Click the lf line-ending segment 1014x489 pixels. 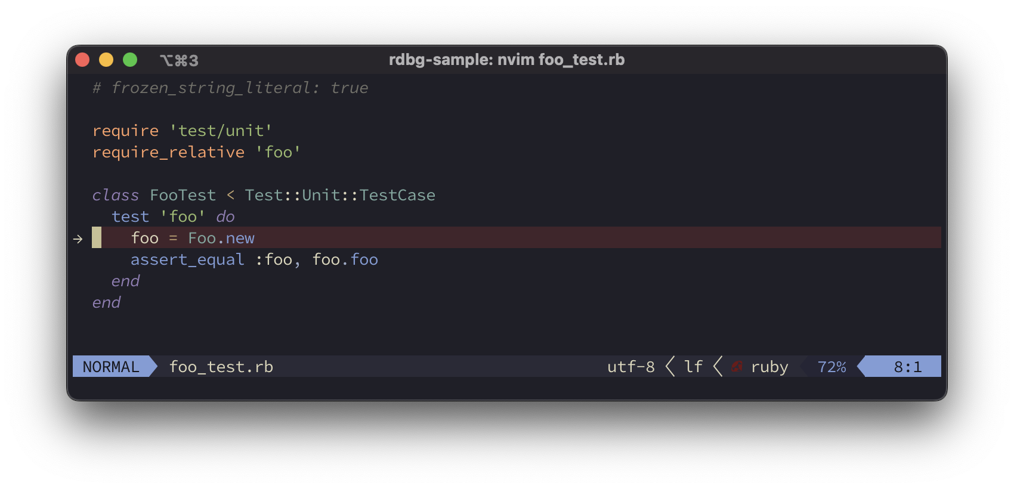point(693,367)
